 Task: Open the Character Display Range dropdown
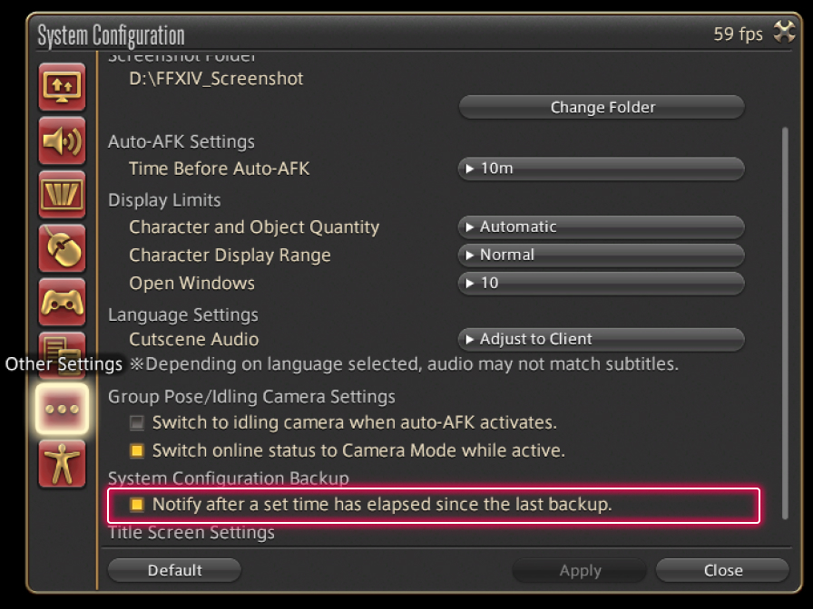[x=601, y=255]
